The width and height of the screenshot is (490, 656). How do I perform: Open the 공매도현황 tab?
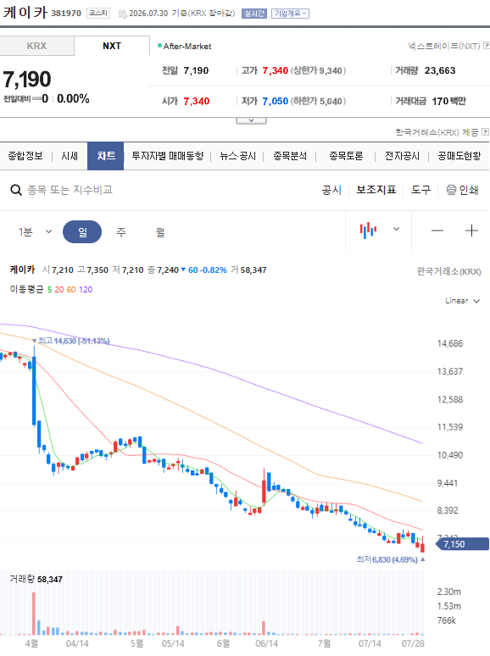tap(459, 156)
